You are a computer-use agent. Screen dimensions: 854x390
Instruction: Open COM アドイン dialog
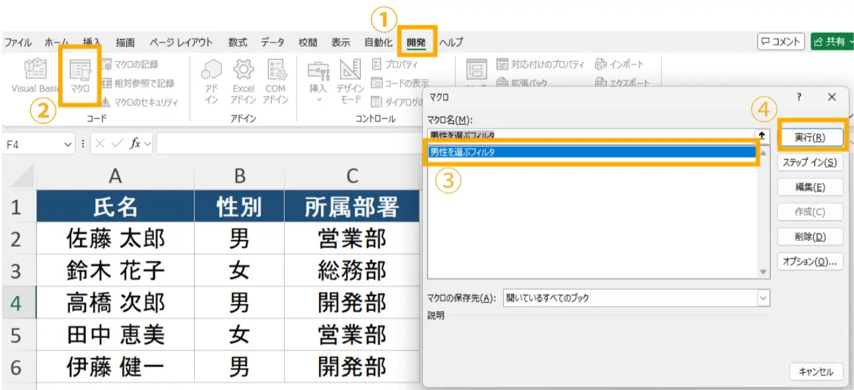[x=275, y=82]
